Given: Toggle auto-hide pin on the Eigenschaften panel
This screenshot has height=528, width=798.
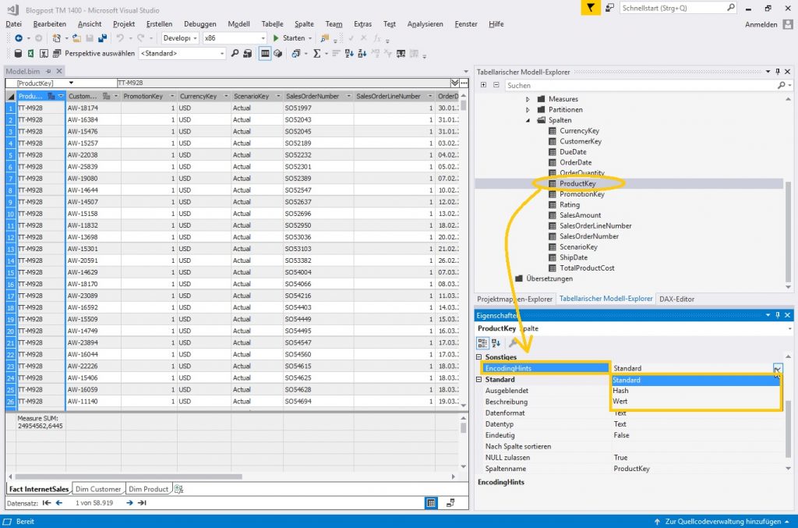Looking at the screenshot, I should tap(779, 315).
